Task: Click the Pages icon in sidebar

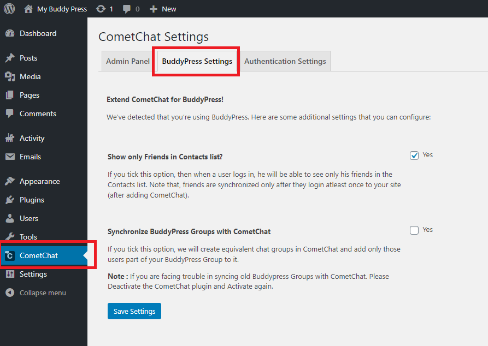Action: (x=10, y=95)
